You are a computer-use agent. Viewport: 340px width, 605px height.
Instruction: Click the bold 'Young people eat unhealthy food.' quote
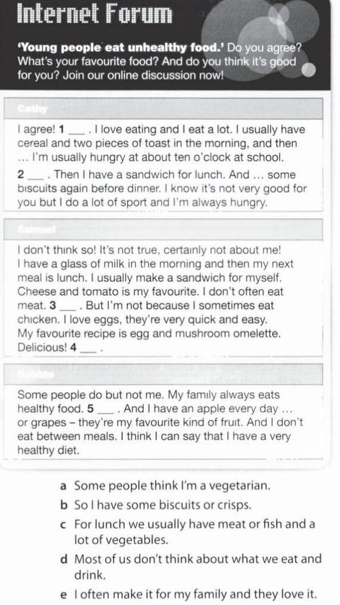point(121,48)
